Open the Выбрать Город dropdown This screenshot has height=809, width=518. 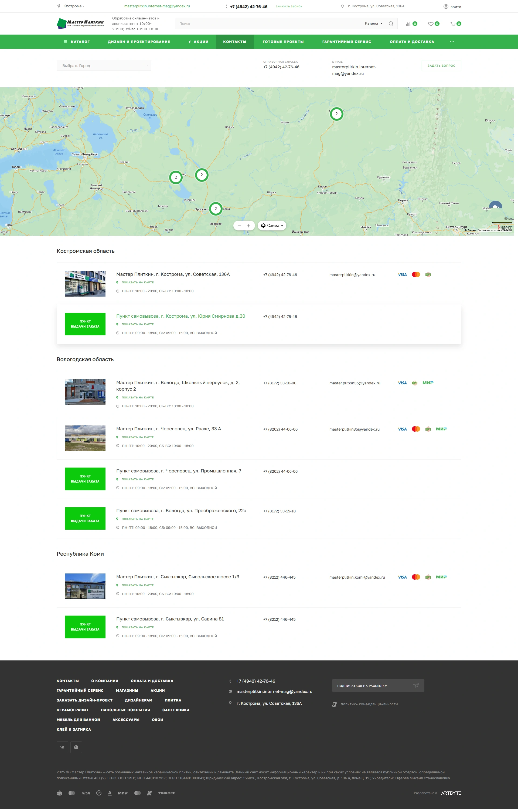(x=104, y=66)
